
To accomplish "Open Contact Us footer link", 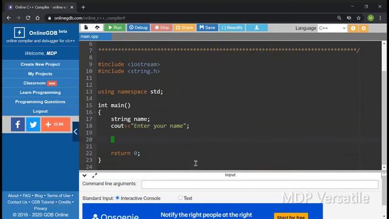I will pyautogui.click(x=18, y=202).
